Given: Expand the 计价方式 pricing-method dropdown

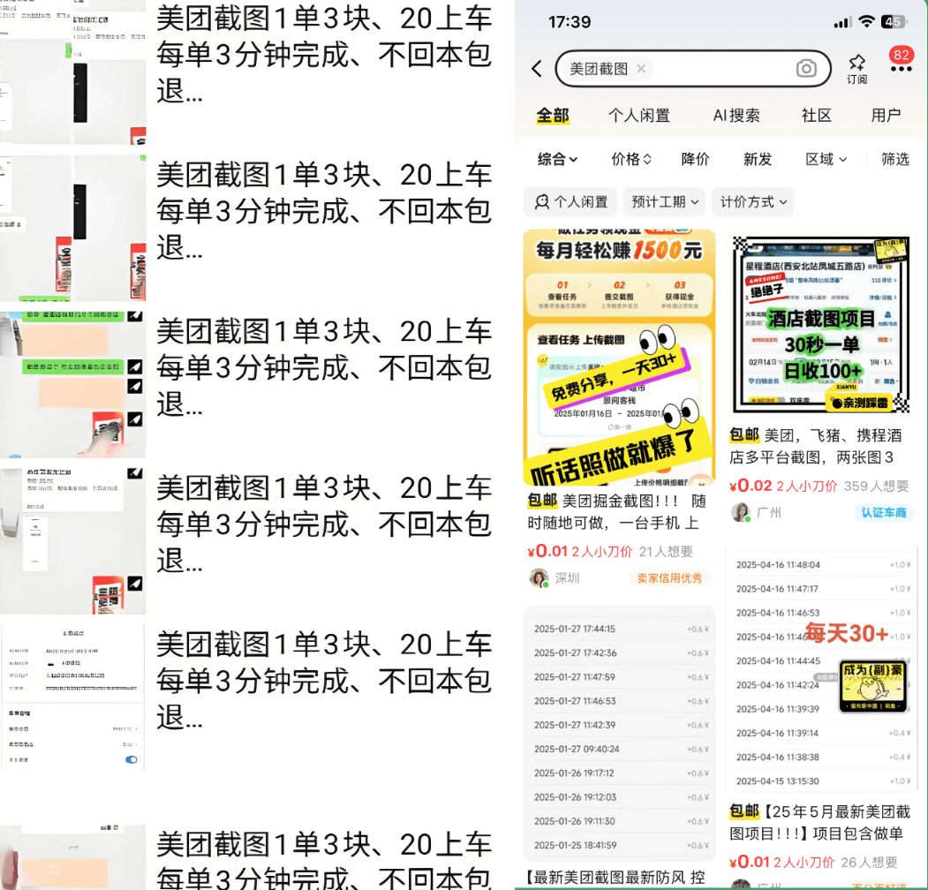Looking at the screenshot, I should tap(752, 201).
